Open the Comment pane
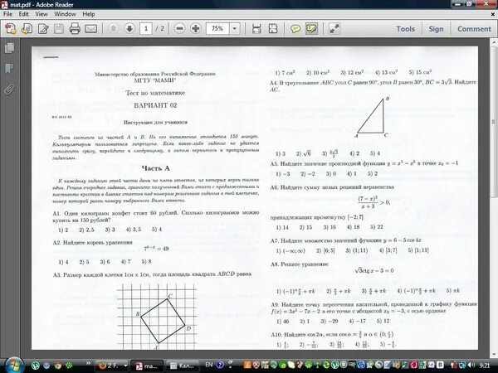498x373 pixels. (x=474, y=29)
